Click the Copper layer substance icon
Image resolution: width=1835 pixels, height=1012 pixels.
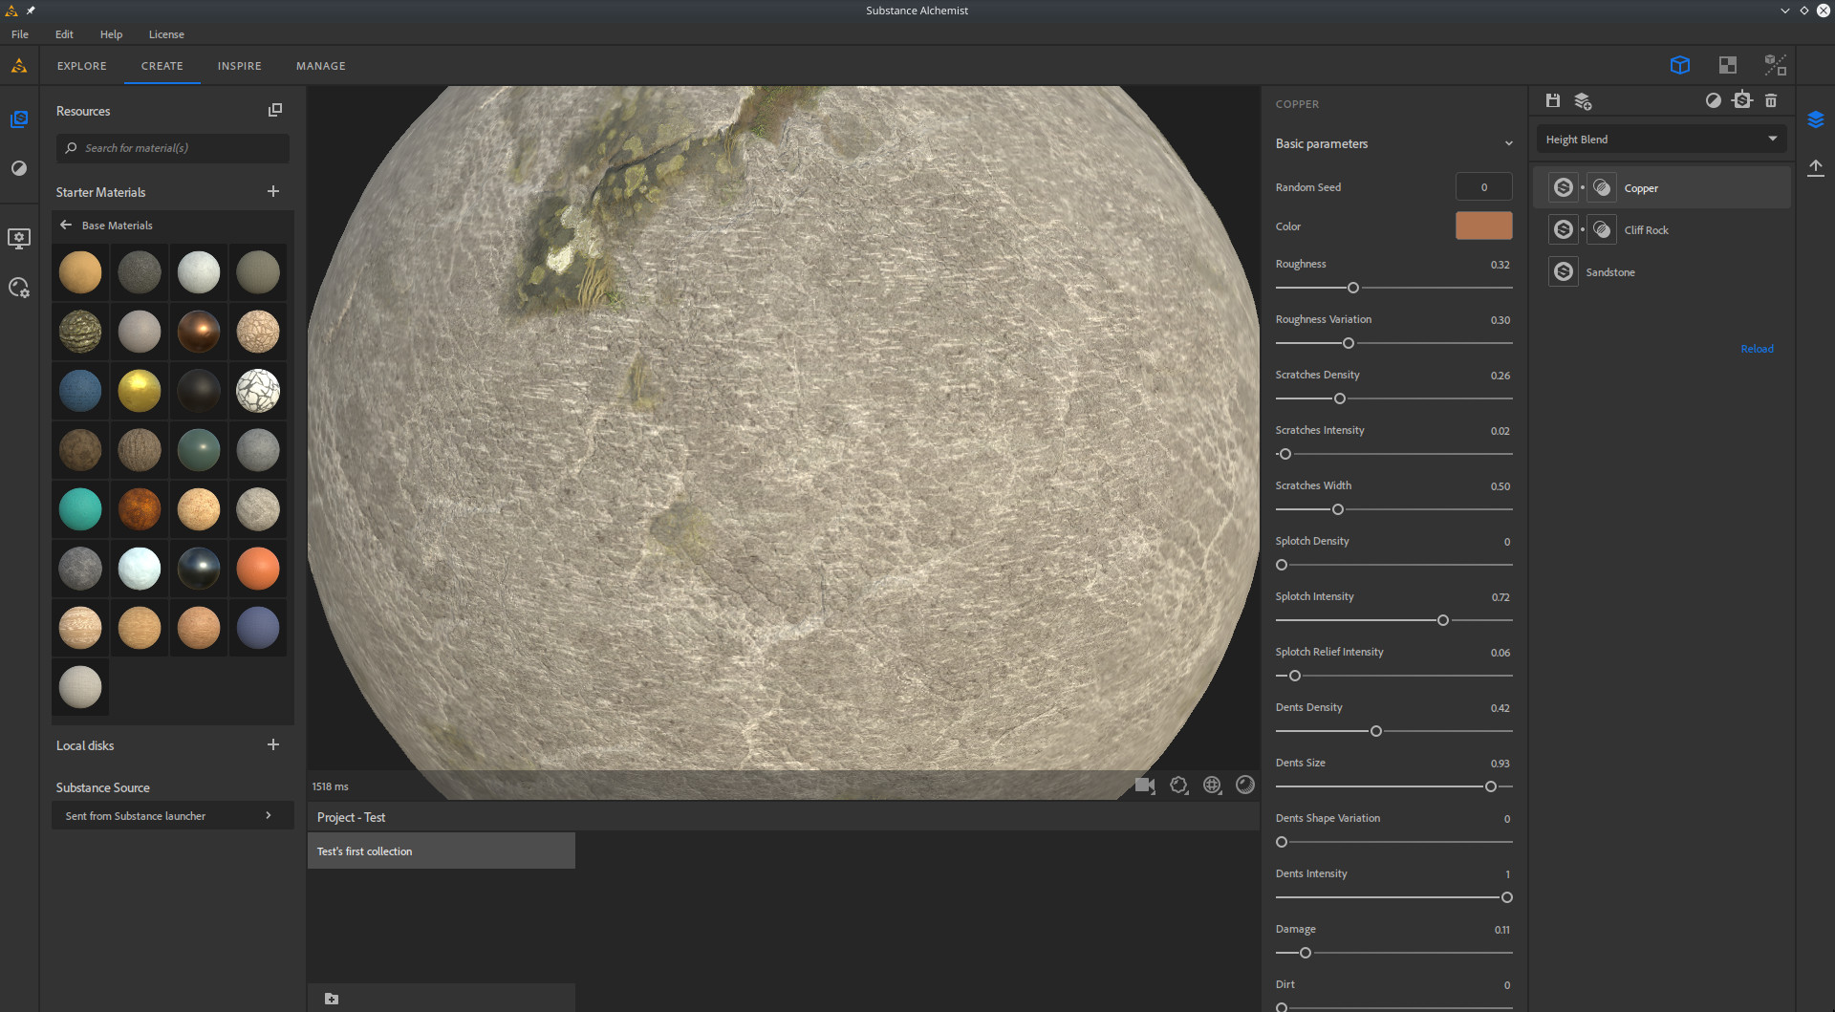click(x=1564, y=187)
